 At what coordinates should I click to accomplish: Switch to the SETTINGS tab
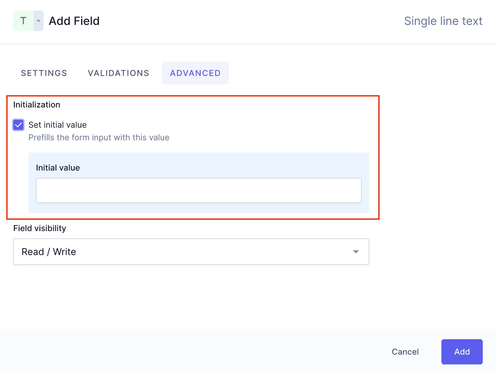tap(44, 73)
